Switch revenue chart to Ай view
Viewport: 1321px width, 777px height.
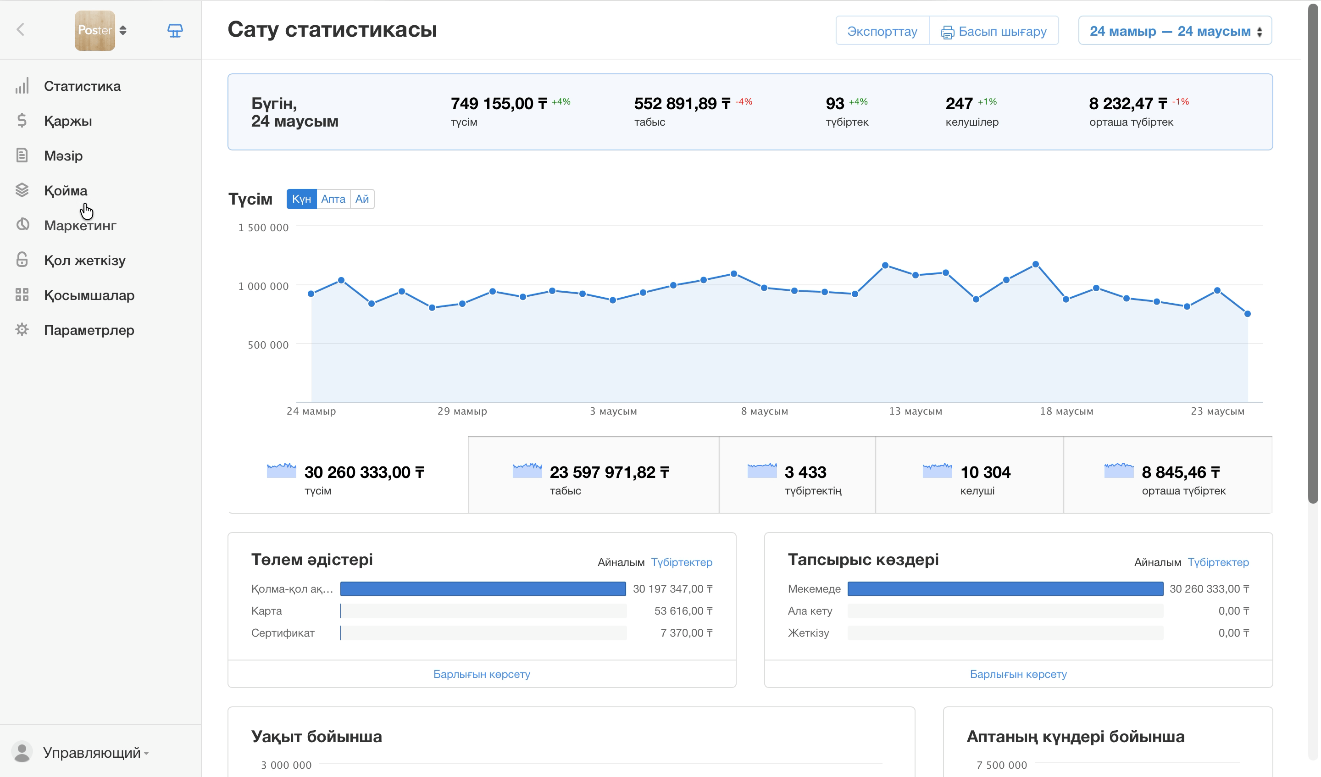[362, 199]
